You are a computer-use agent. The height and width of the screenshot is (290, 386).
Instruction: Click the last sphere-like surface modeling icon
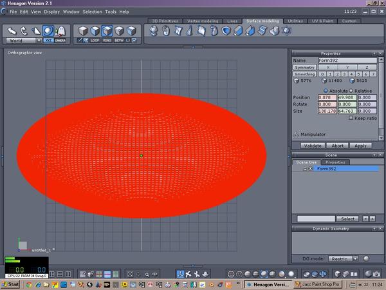pos(286,31)
